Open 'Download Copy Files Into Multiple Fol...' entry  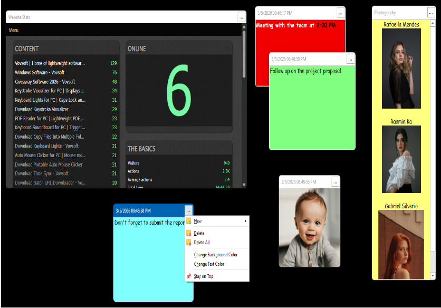(x=50, y=137)
